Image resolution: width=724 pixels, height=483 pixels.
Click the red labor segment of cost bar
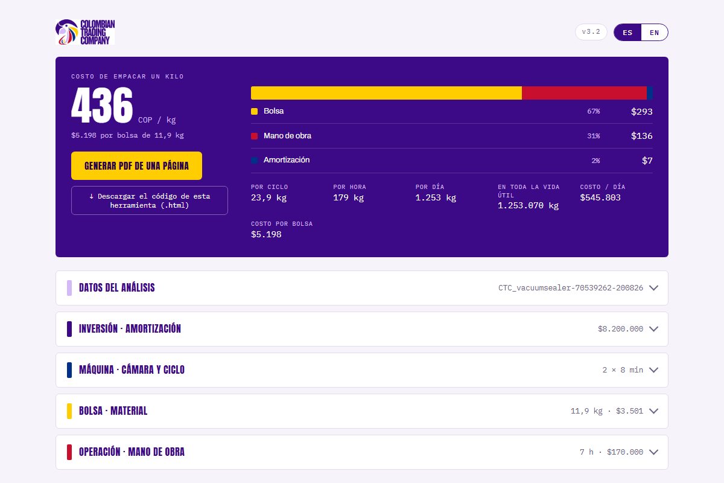point(585,93)
